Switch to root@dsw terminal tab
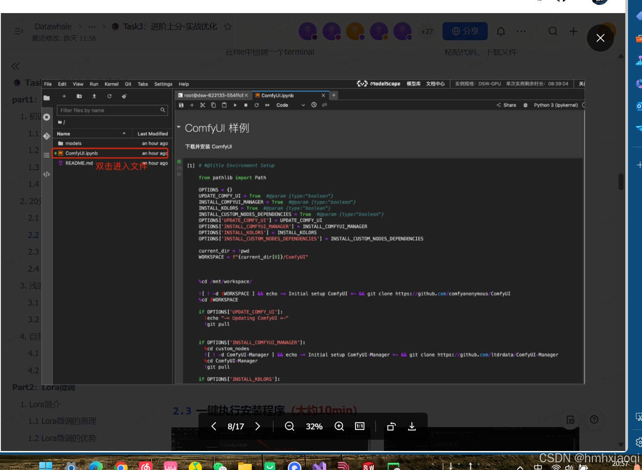Screen dimensions: 642x470 point(212,95)
